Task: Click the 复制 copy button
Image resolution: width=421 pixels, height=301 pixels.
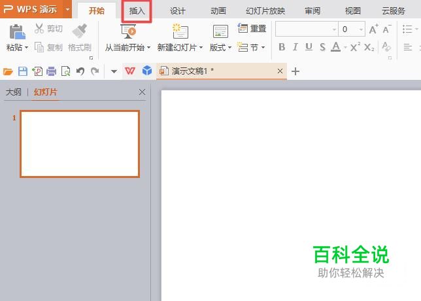Action: coord(48,48)
